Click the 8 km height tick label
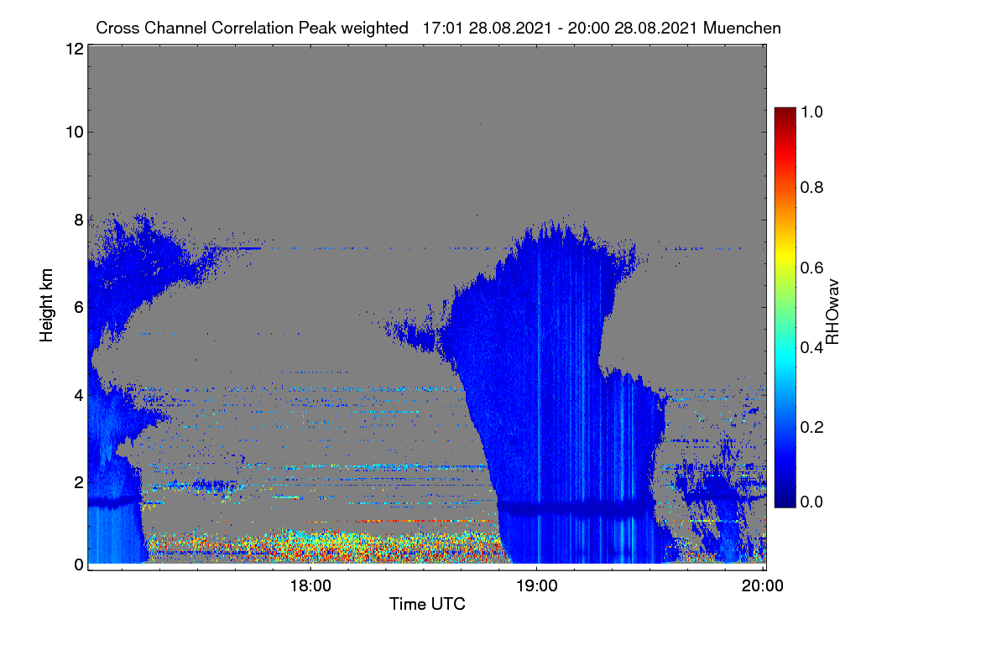Viewport: 1007px width, 671px height. (x=79, y=219)
